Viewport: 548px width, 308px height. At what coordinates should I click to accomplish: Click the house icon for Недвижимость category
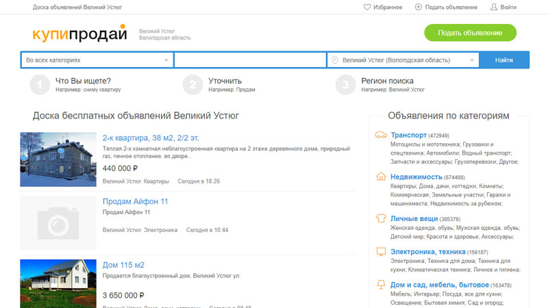pyautogui.click(x=381, y=176)
